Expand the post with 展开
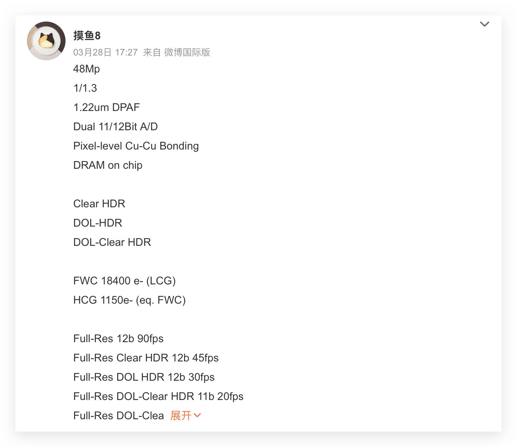Viewport: 517px width, 447px height. pos(181,415)
